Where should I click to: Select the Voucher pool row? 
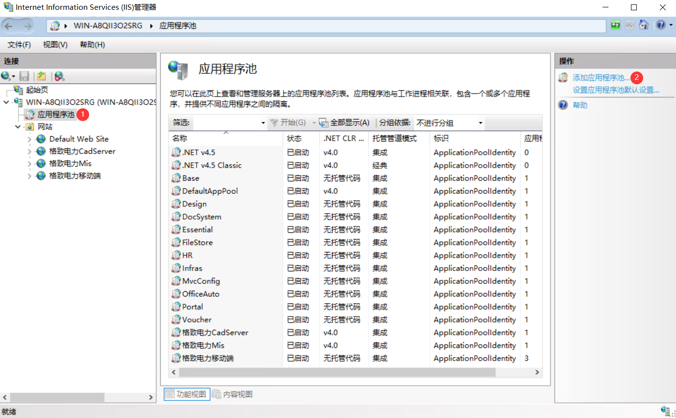(x=356, y=320)
